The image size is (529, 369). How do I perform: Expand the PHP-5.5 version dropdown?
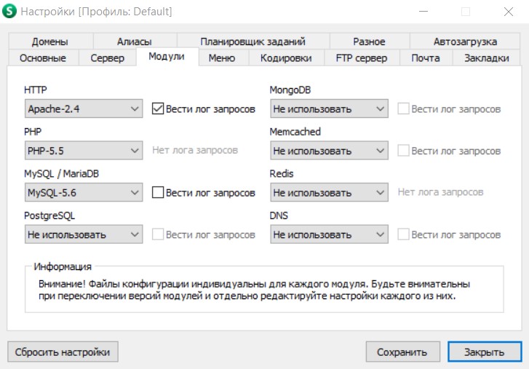(83, 151)
